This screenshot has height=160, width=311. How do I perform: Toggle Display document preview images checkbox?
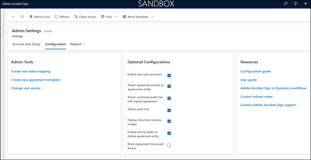click(x=169, y=121)
